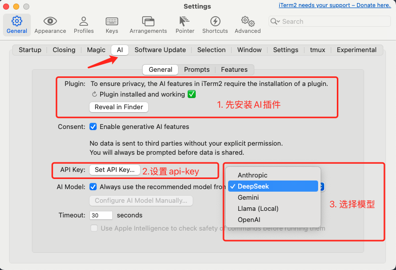Choose DeepSeek from the vendor menu
This screenshot has width=396, height=270.
(x=273, y=186)
